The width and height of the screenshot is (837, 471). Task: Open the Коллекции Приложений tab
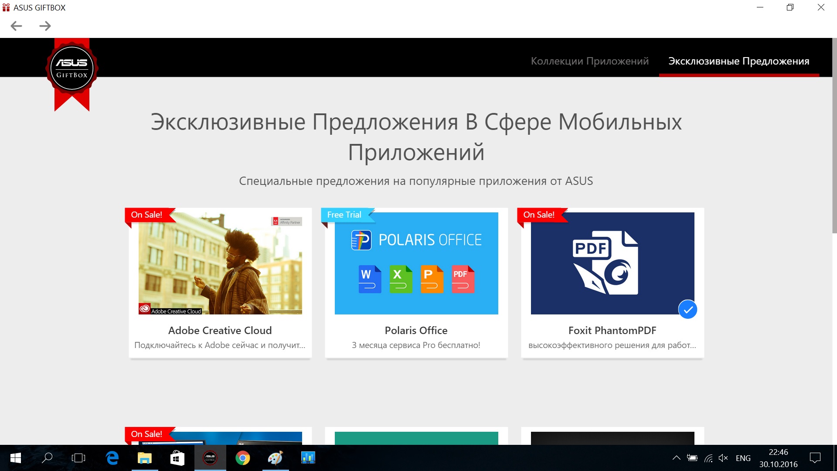click(589, 61)
